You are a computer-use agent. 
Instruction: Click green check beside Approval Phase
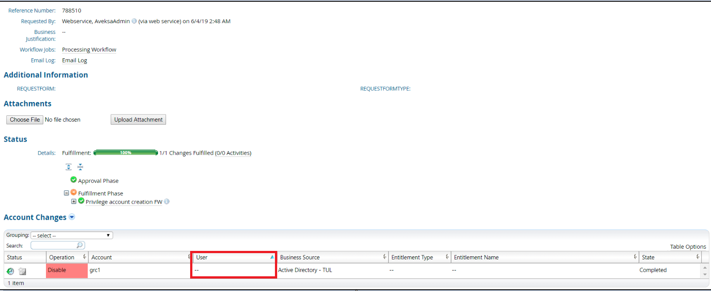[x=74, y=180]
